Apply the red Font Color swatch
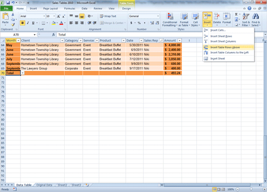Screen dimensions: 267x192 point(61,23)
